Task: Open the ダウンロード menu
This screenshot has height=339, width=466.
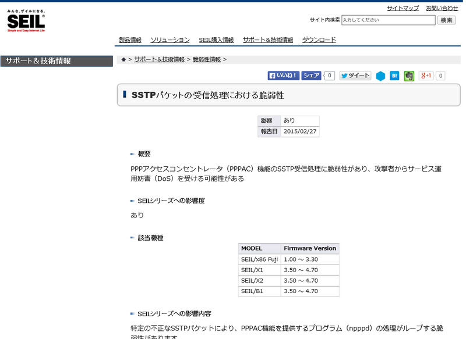Action: point(319,40)
